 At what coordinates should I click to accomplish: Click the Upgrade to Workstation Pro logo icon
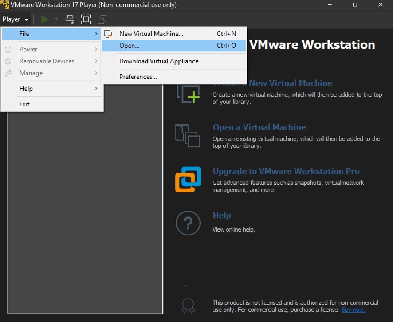coord(188,179)
